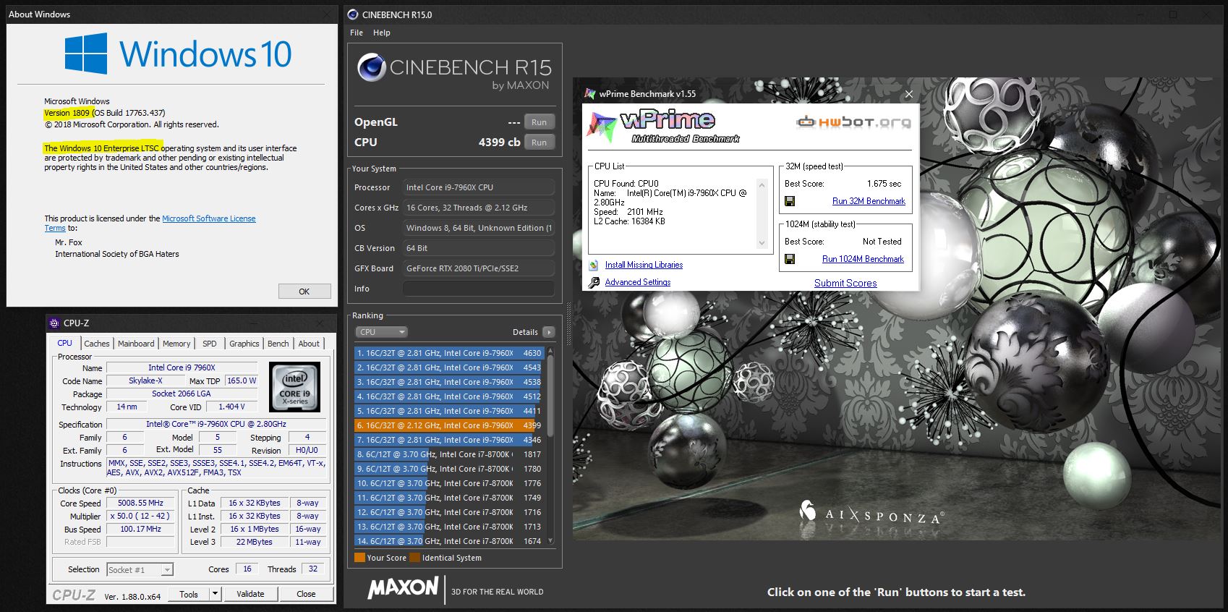Click the CPU-Z title bar icon
Viewport: 1228px width, 612px height.
click(x=54, y=323)
